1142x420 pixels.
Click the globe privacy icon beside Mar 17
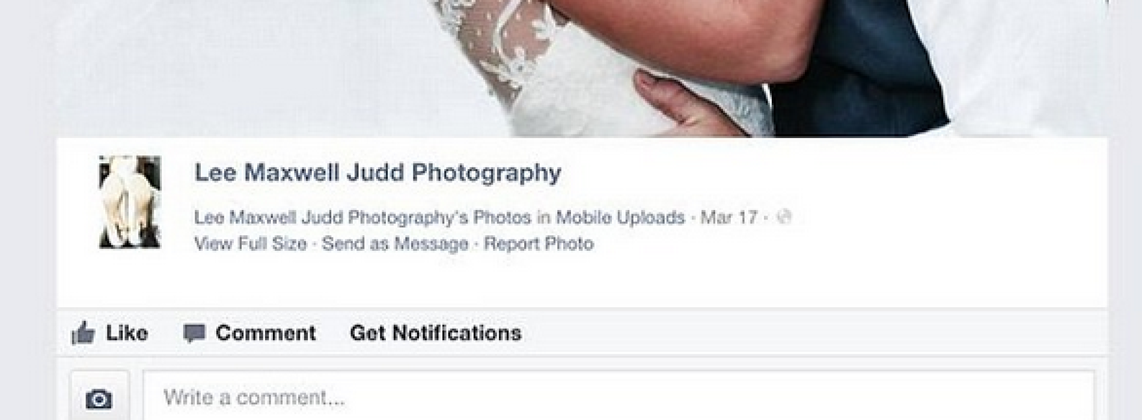pyautogui.click(x=784, y=217)
